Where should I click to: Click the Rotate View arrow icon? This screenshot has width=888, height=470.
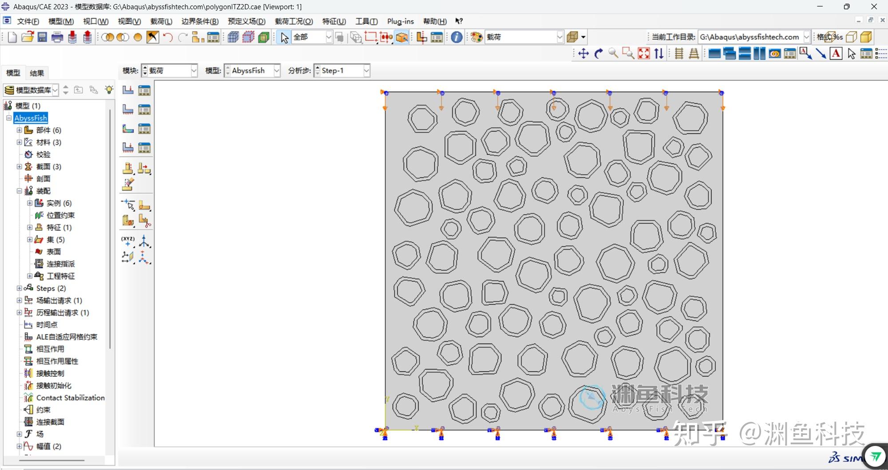click(599, 54)
